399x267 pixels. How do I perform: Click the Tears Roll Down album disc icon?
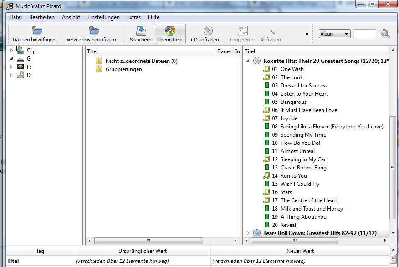click(x=257, y=233)
